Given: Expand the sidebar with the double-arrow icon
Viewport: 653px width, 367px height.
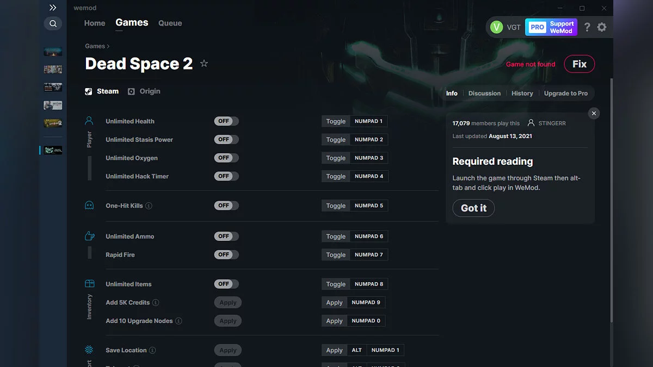Looking at the screenshot, I should 53,8.
